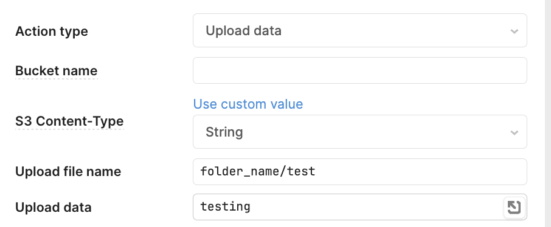Viewport: 551px width, 227px height.
Task: Click the gray vertical strip at the right edge
Action: coord(547,113)
